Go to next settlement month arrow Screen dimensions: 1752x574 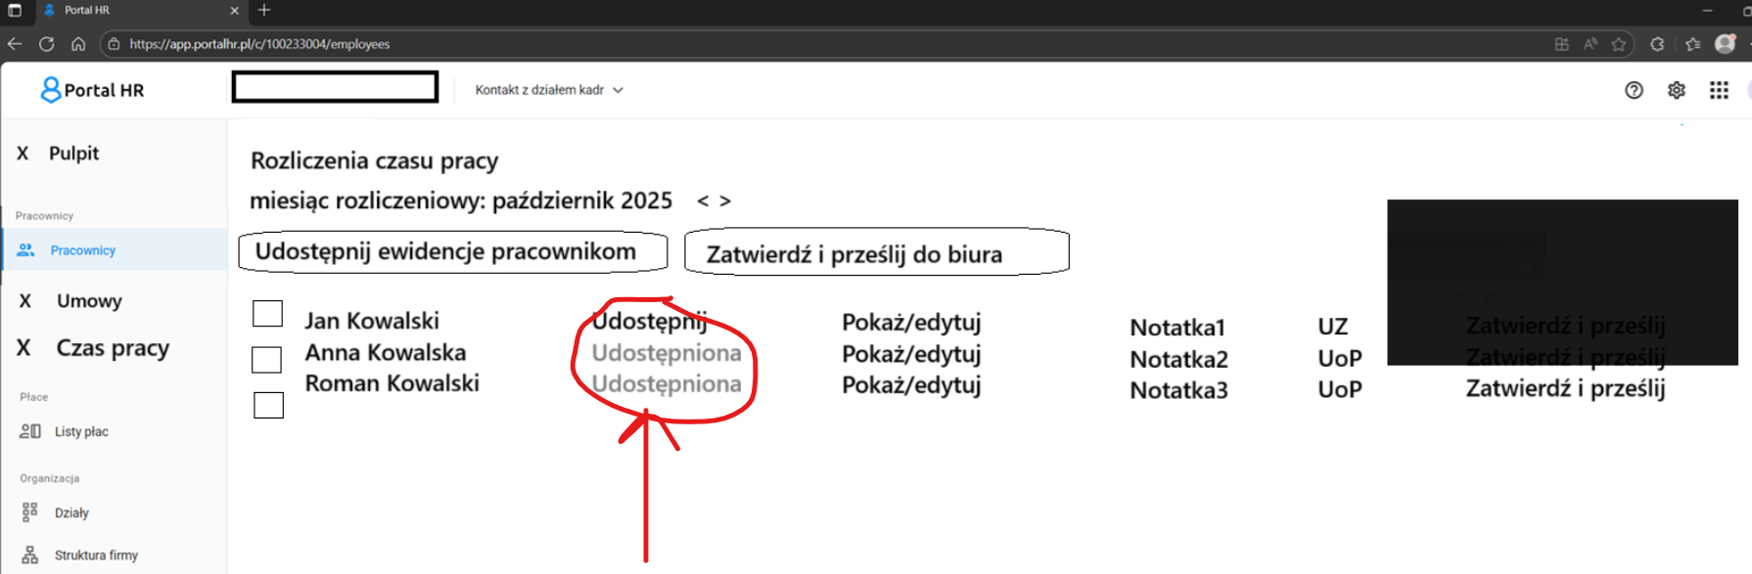coord(725,201)
